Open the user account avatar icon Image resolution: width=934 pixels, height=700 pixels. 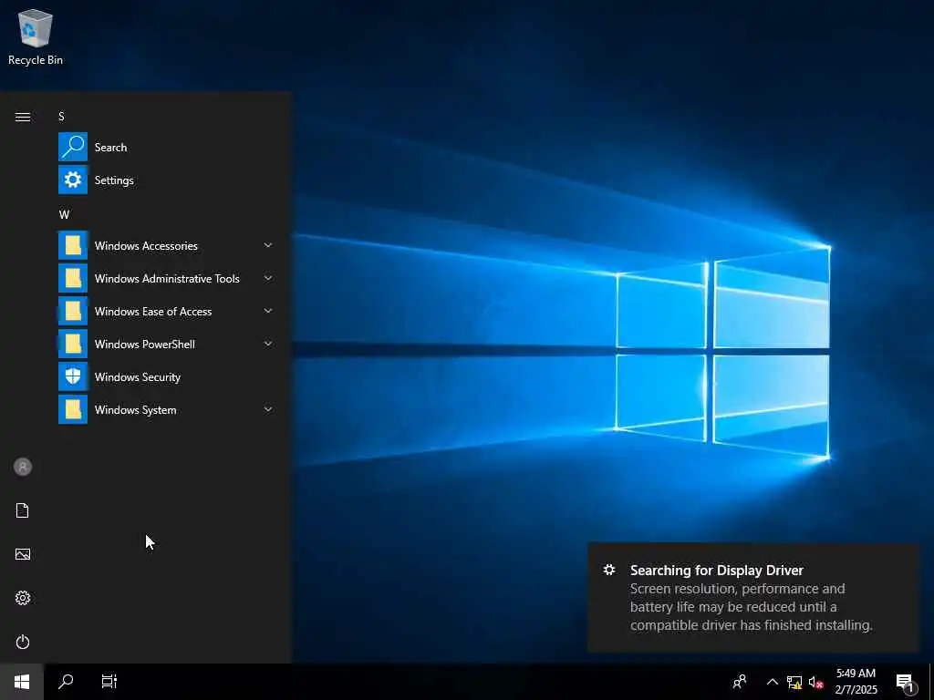click(x=23, y=467)
